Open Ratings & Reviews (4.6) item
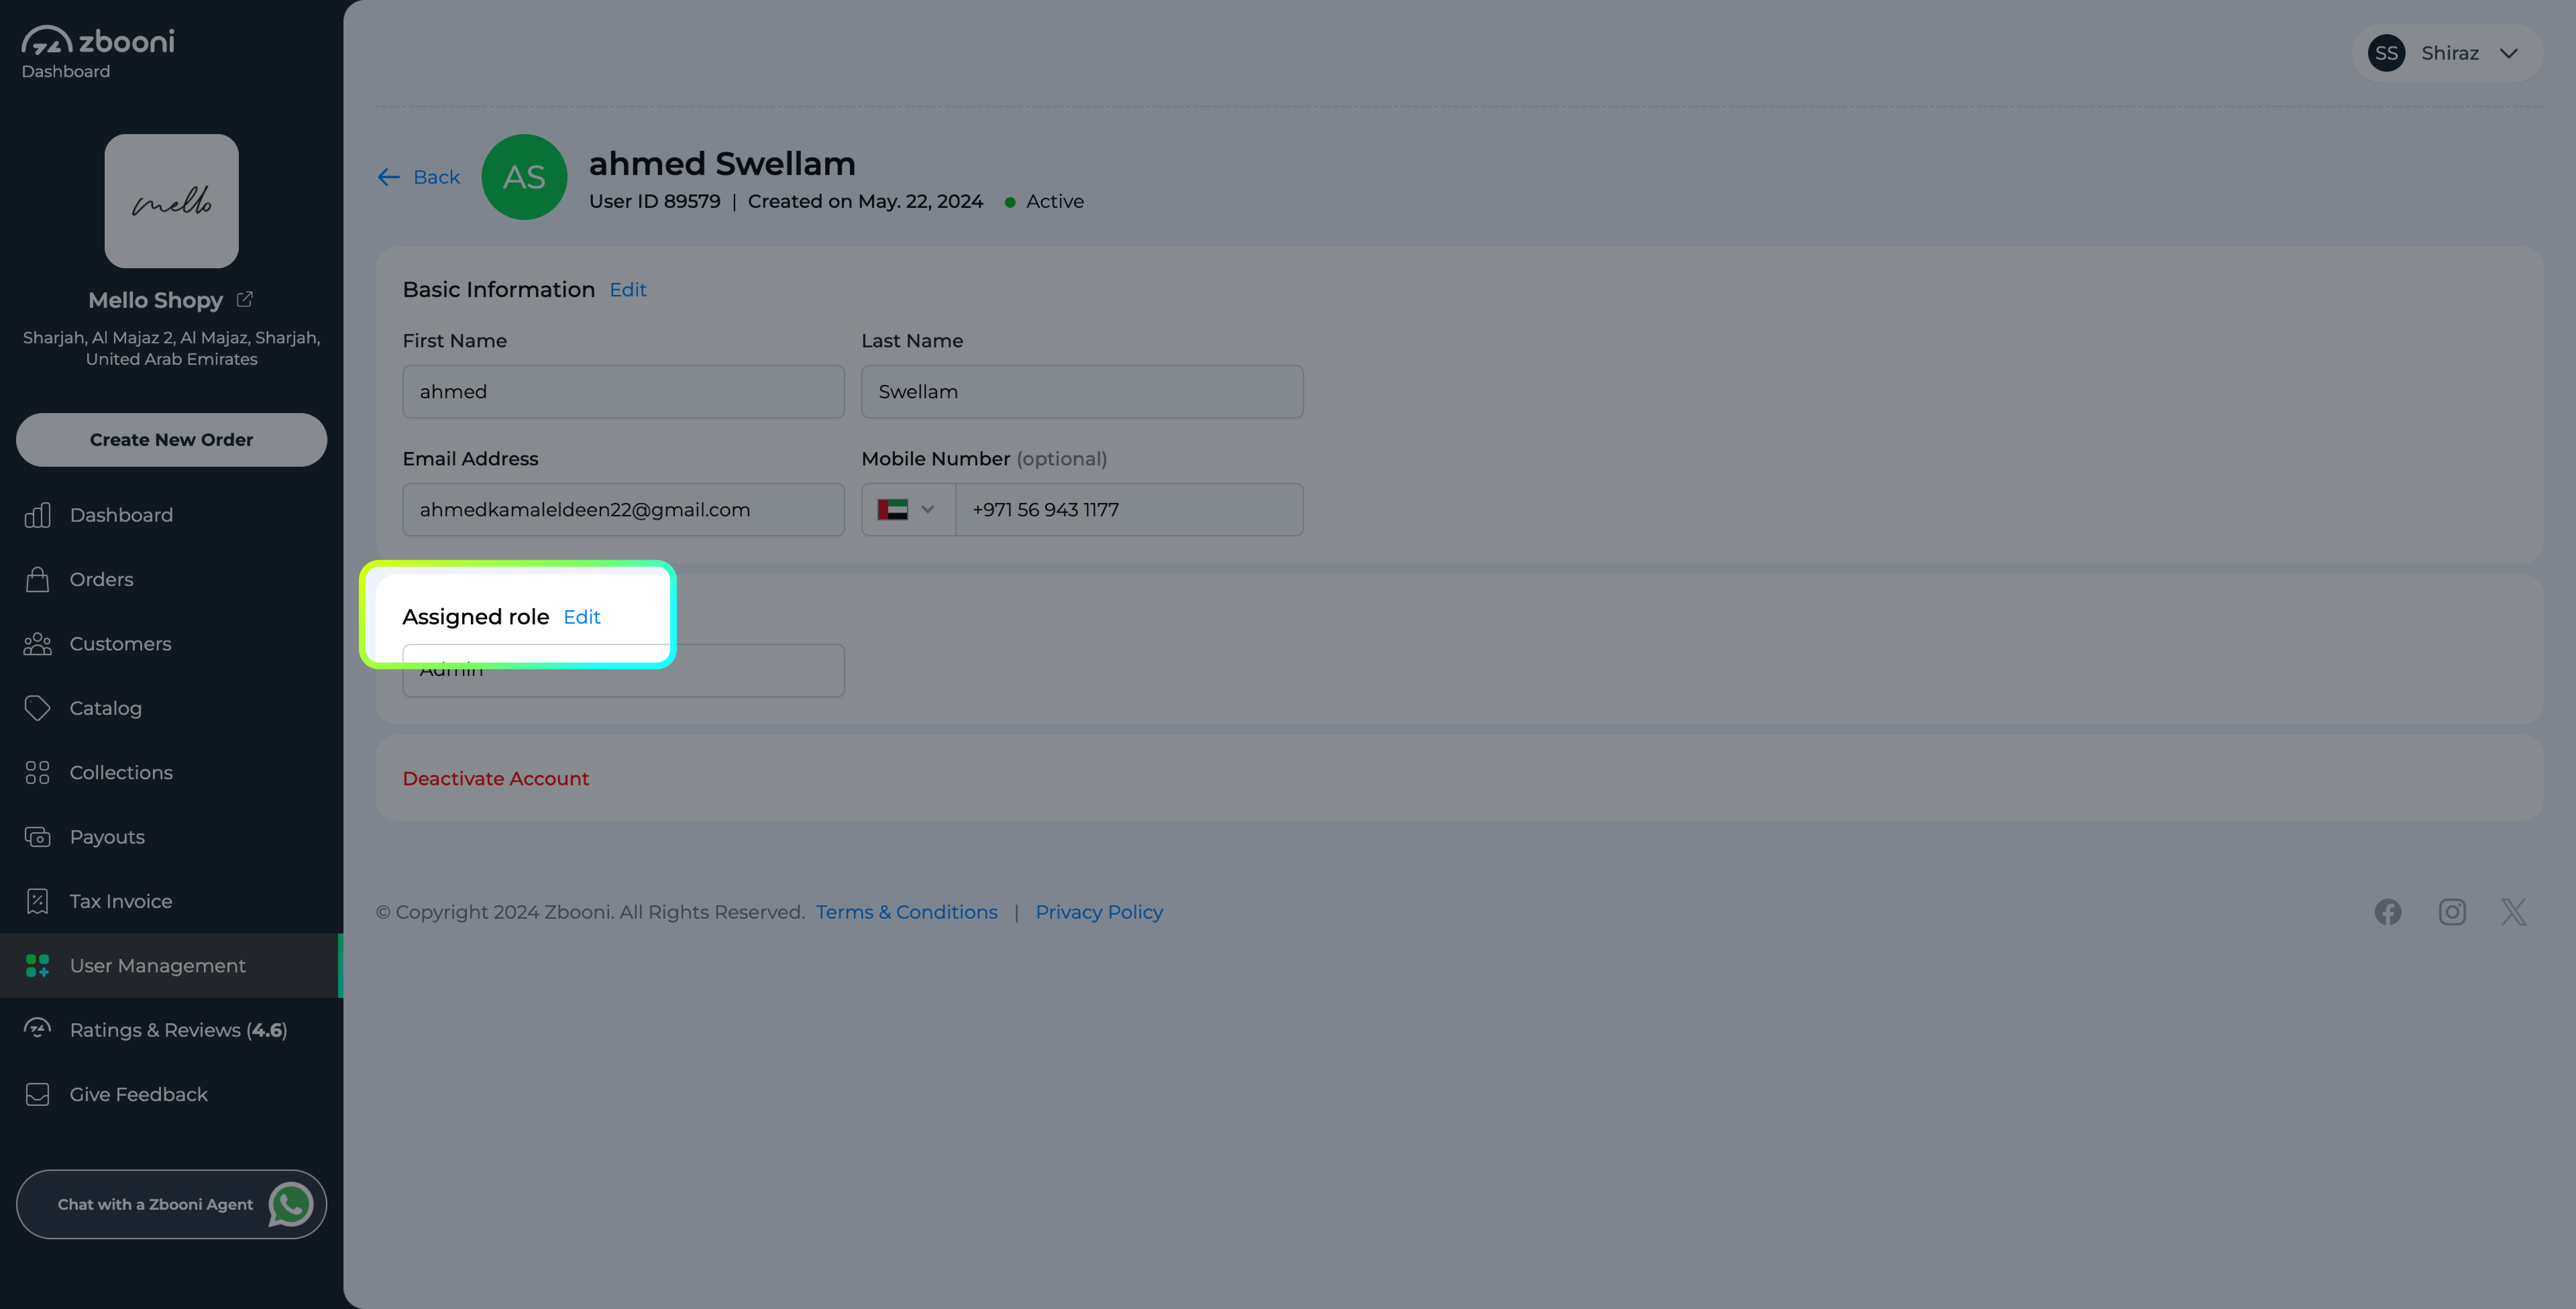 pos(171,1030)
